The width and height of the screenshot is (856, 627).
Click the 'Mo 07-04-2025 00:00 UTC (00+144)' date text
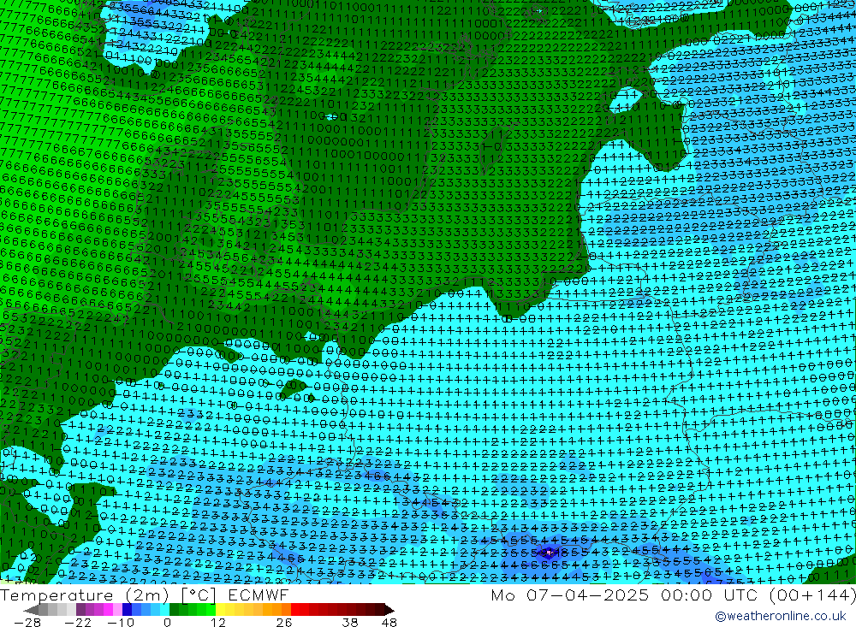(x=673, y=594)
